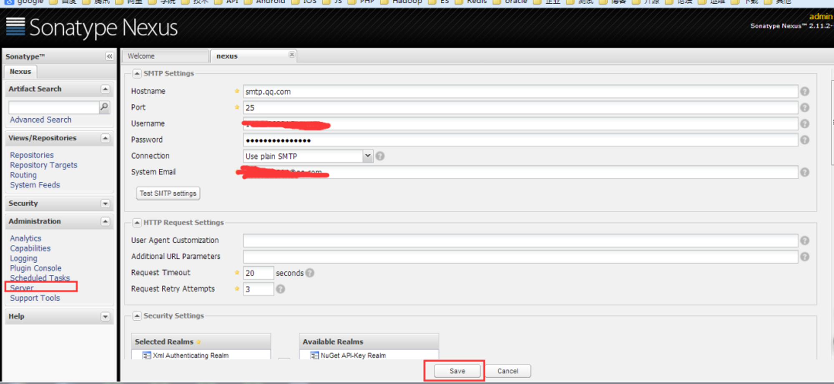
Task: Open the Connection type dropdown
Action: point(367,156)
